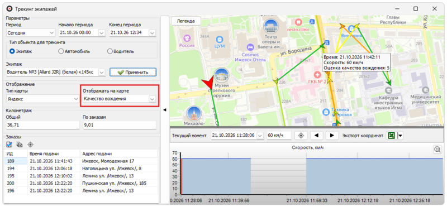Image resolution: width=447 pixels, height=207 pixels.
Task: Click the Наговицына ул. /Ижевск/, 8 address
Action: point(112,169)
